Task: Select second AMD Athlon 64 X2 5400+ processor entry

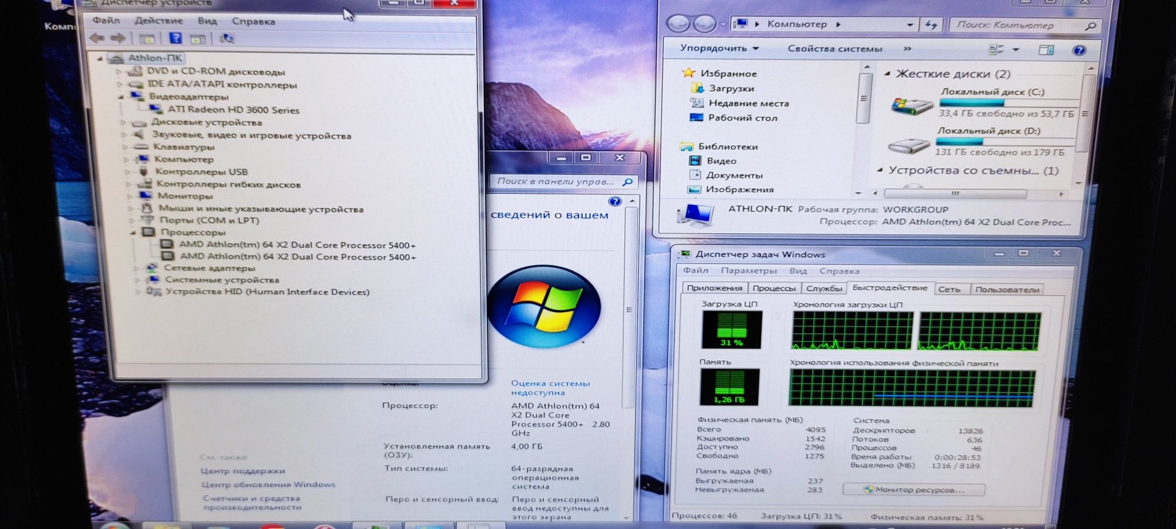Action: tap(298, 257)
